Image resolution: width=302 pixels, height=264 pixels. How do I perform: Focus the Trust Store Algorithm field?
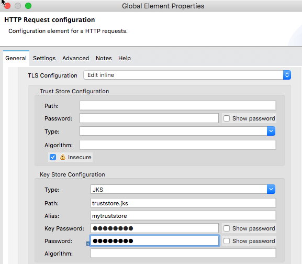pyautogui.click(x=178, y=145)
